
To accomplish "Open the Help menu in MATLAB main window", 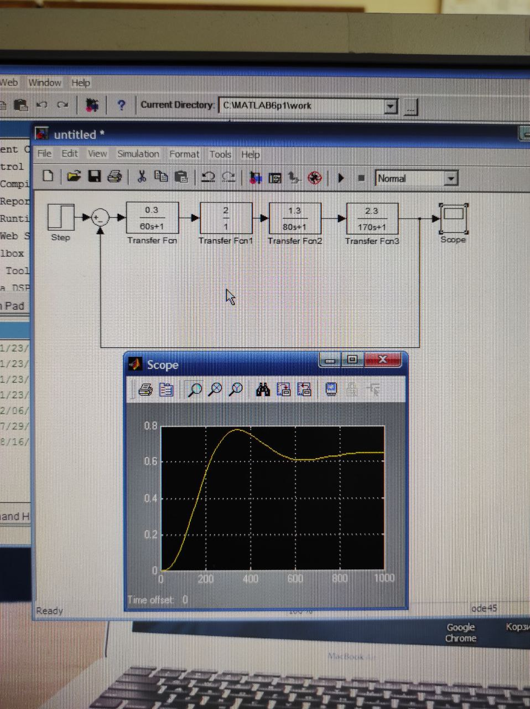I will [x=81, y=83].
